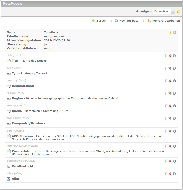
Task: Edit the type attribute
Action: point(165,68)
